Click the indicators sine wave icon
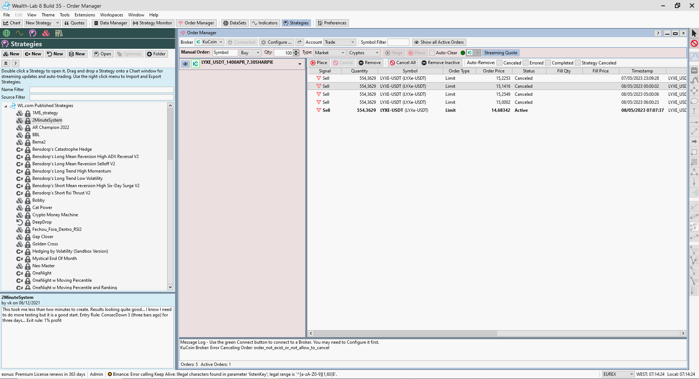Viewport: 699px width, 379px height. pos(20,33)
